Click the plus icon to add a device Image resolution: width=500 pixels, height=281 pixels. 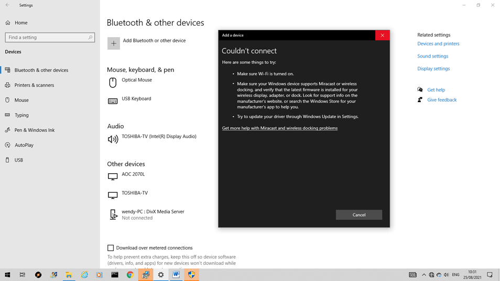114,43
